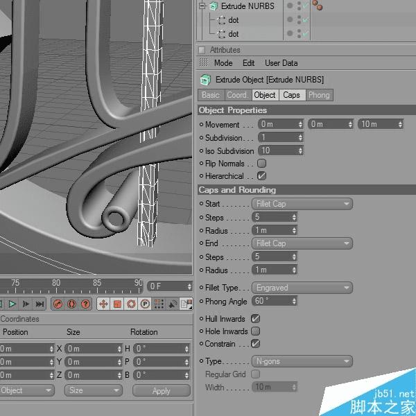This screenshot has height=416, width=416.
Task: Toggle point level animation dots icon
Action: [159, 304]
